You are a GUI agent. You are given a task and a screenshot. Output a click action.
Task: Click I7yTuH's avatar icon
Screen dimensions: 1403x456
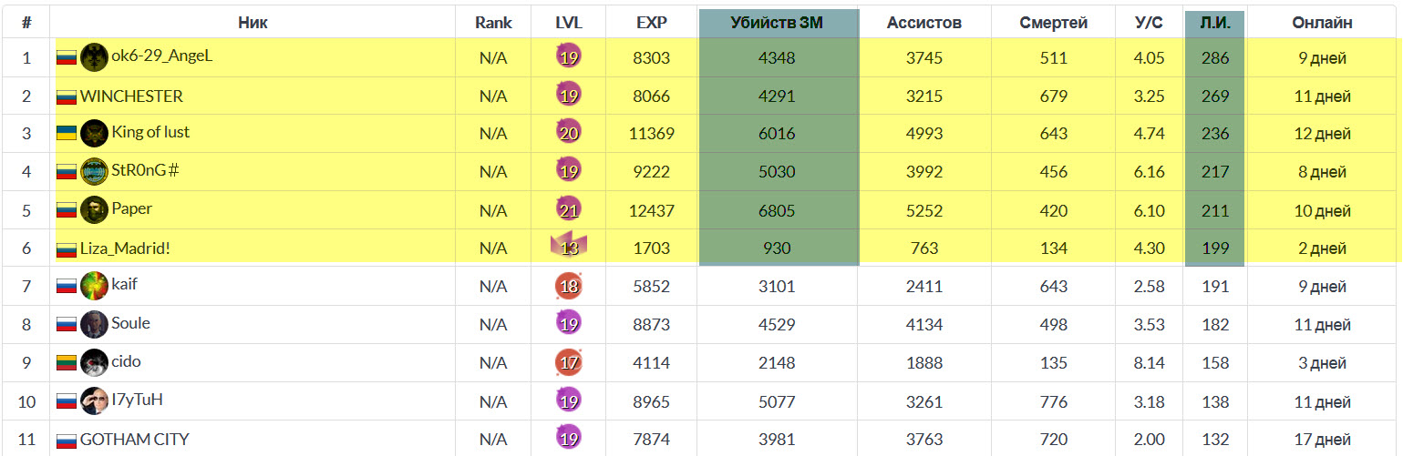click(x=94, y=400)
